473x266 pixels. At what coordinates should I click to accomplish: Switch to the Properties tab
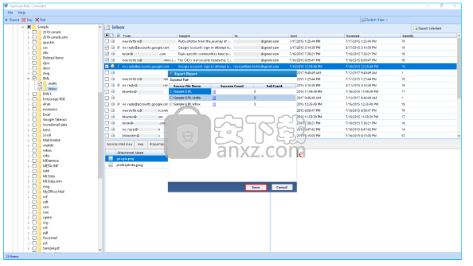(x=157, y=145)
